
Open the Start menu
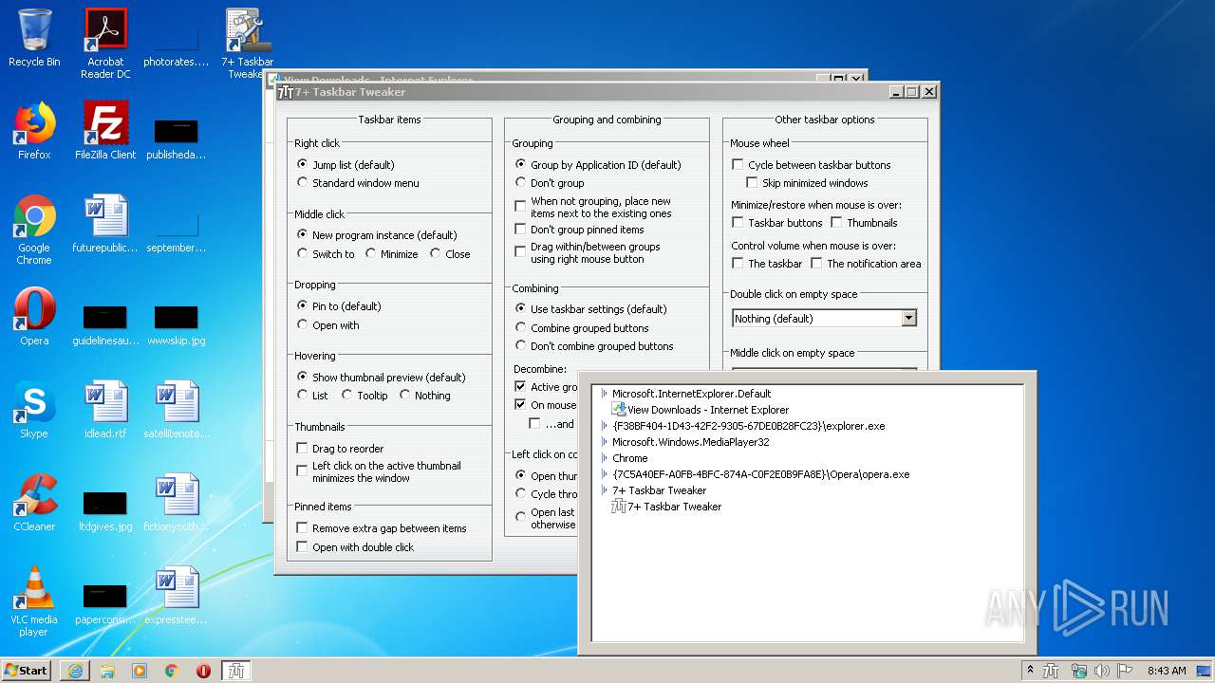click(27, 671)
